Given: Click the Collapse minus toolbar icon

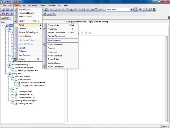Looking at the screenshot, I should (x=88, y=10).
